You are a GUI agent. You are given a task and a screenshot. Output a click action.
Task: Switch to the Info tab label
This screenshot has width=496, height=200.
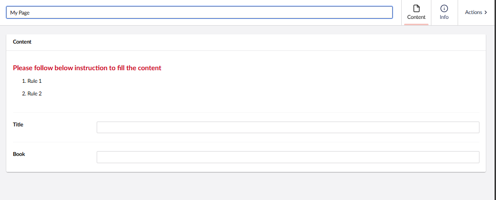(x=444, y=17)
